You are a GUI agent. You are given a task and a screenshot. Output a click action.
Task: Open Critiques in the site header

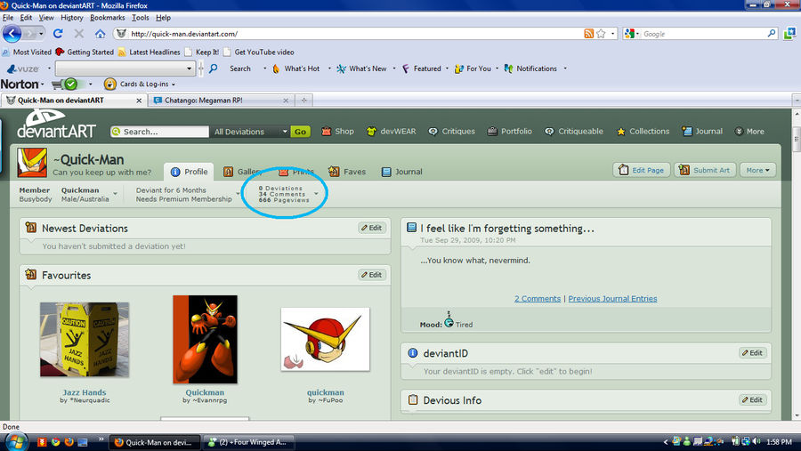click(451, 132)
